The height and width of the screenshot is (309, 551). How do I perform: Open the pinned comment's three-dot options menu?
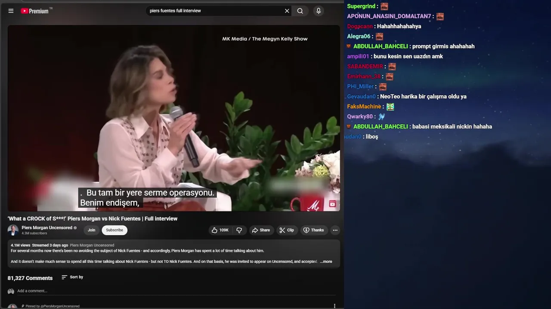pyautogui.click(x=334, y=306)
